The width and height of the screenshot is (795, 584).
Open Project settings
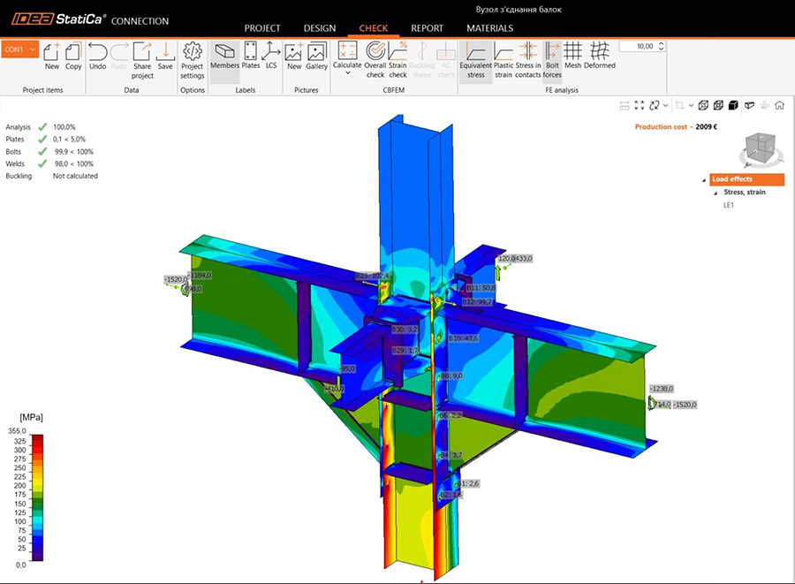pos(192,57)
